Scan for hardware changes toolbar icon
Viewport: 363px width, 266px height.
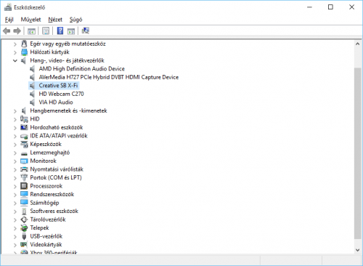(86, 31)
